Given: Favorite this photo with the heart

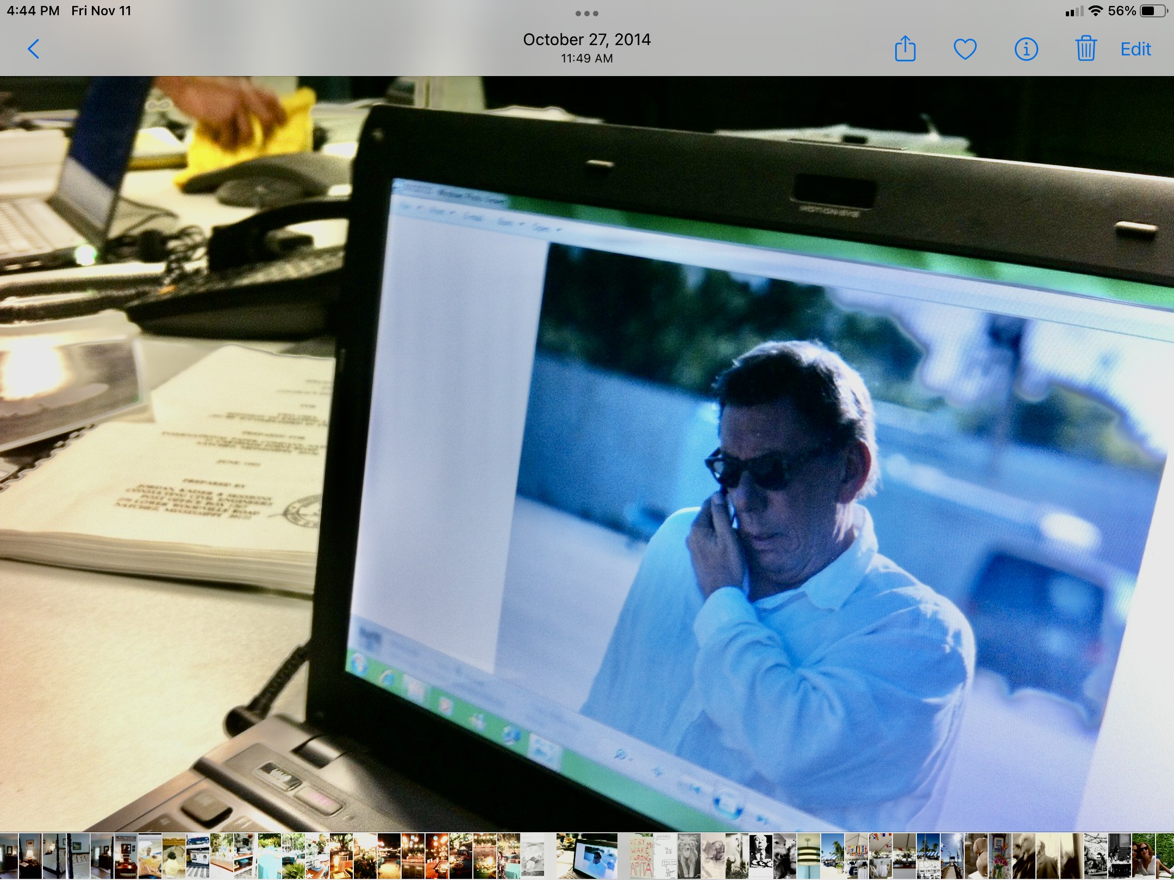Looking at the screenshot, I should point(965,49).
